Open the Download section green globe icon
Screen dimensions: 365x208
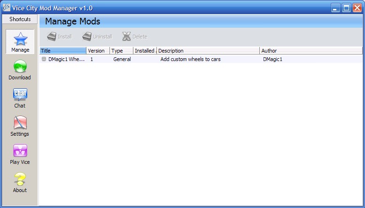[20, 66]
